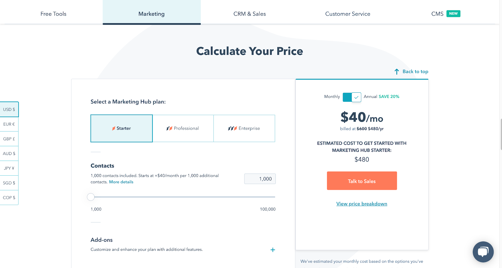
Task: Open the chat widget icon
Action: (x=483, y=252)
